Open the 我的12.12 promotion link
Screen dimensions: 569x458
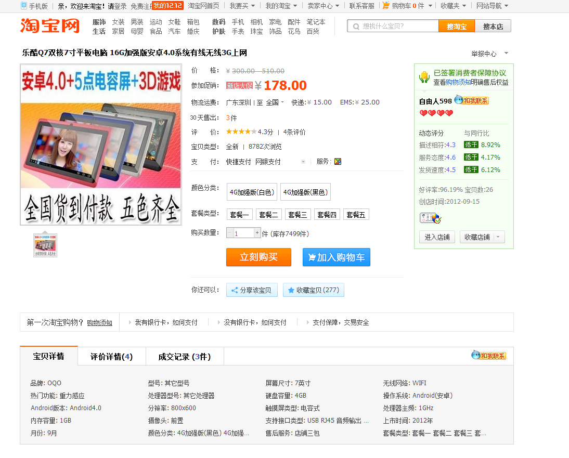coord(167,5)
